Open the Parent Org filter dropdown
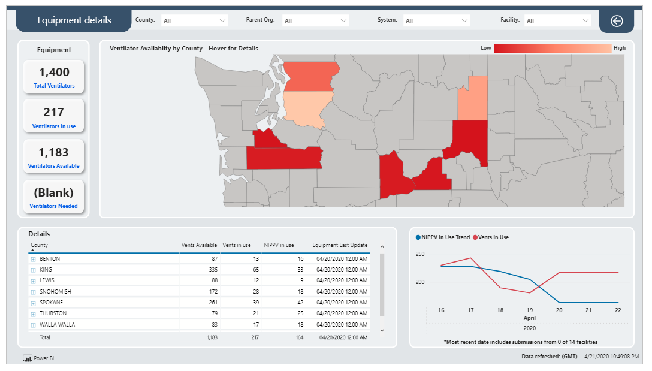The width and height of the screenshot is (652, 371). [x=315, y=20]
